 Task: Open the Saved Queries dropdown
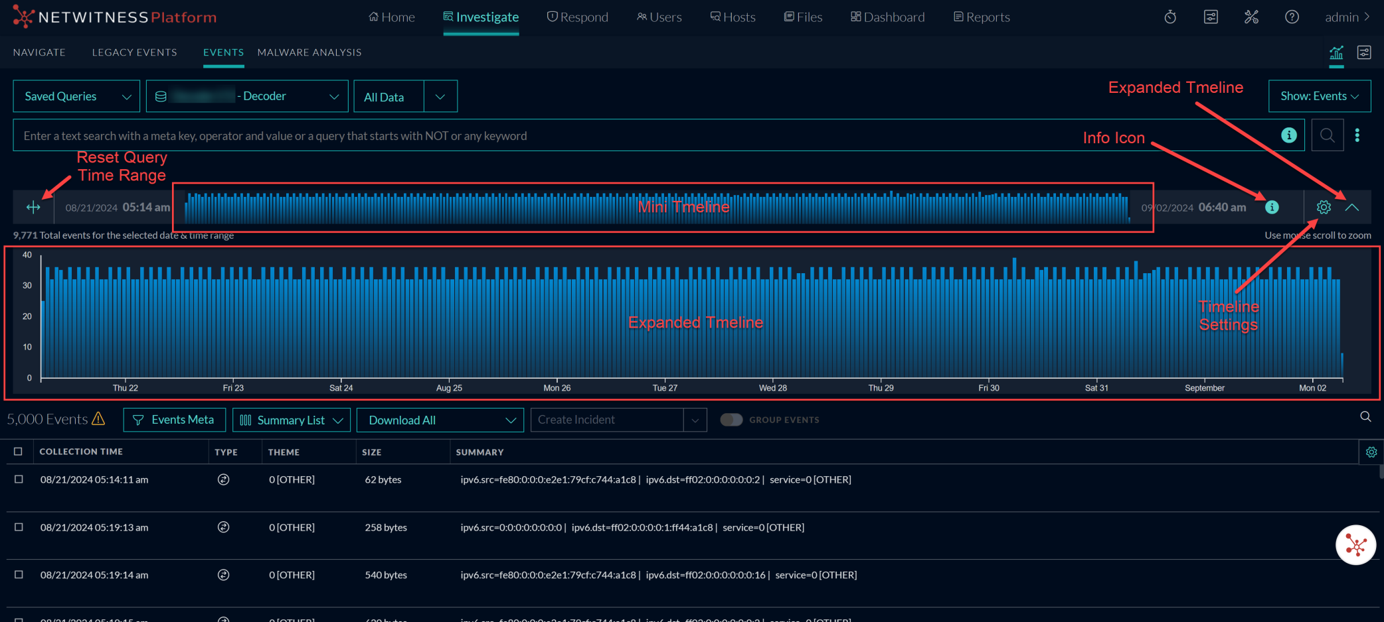76,95
